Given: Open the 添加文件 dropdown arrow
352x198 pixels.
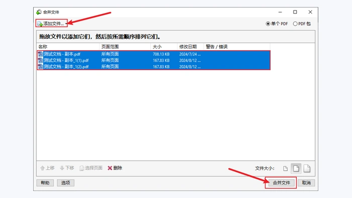Looking at the screenshot, I should tap(66, 24).
